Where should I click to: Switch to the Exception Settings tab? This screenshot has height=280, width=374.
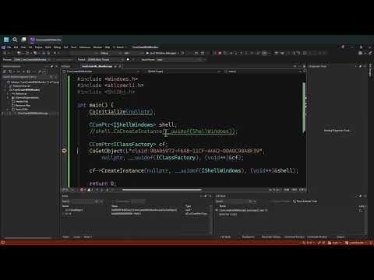point(271,237)
